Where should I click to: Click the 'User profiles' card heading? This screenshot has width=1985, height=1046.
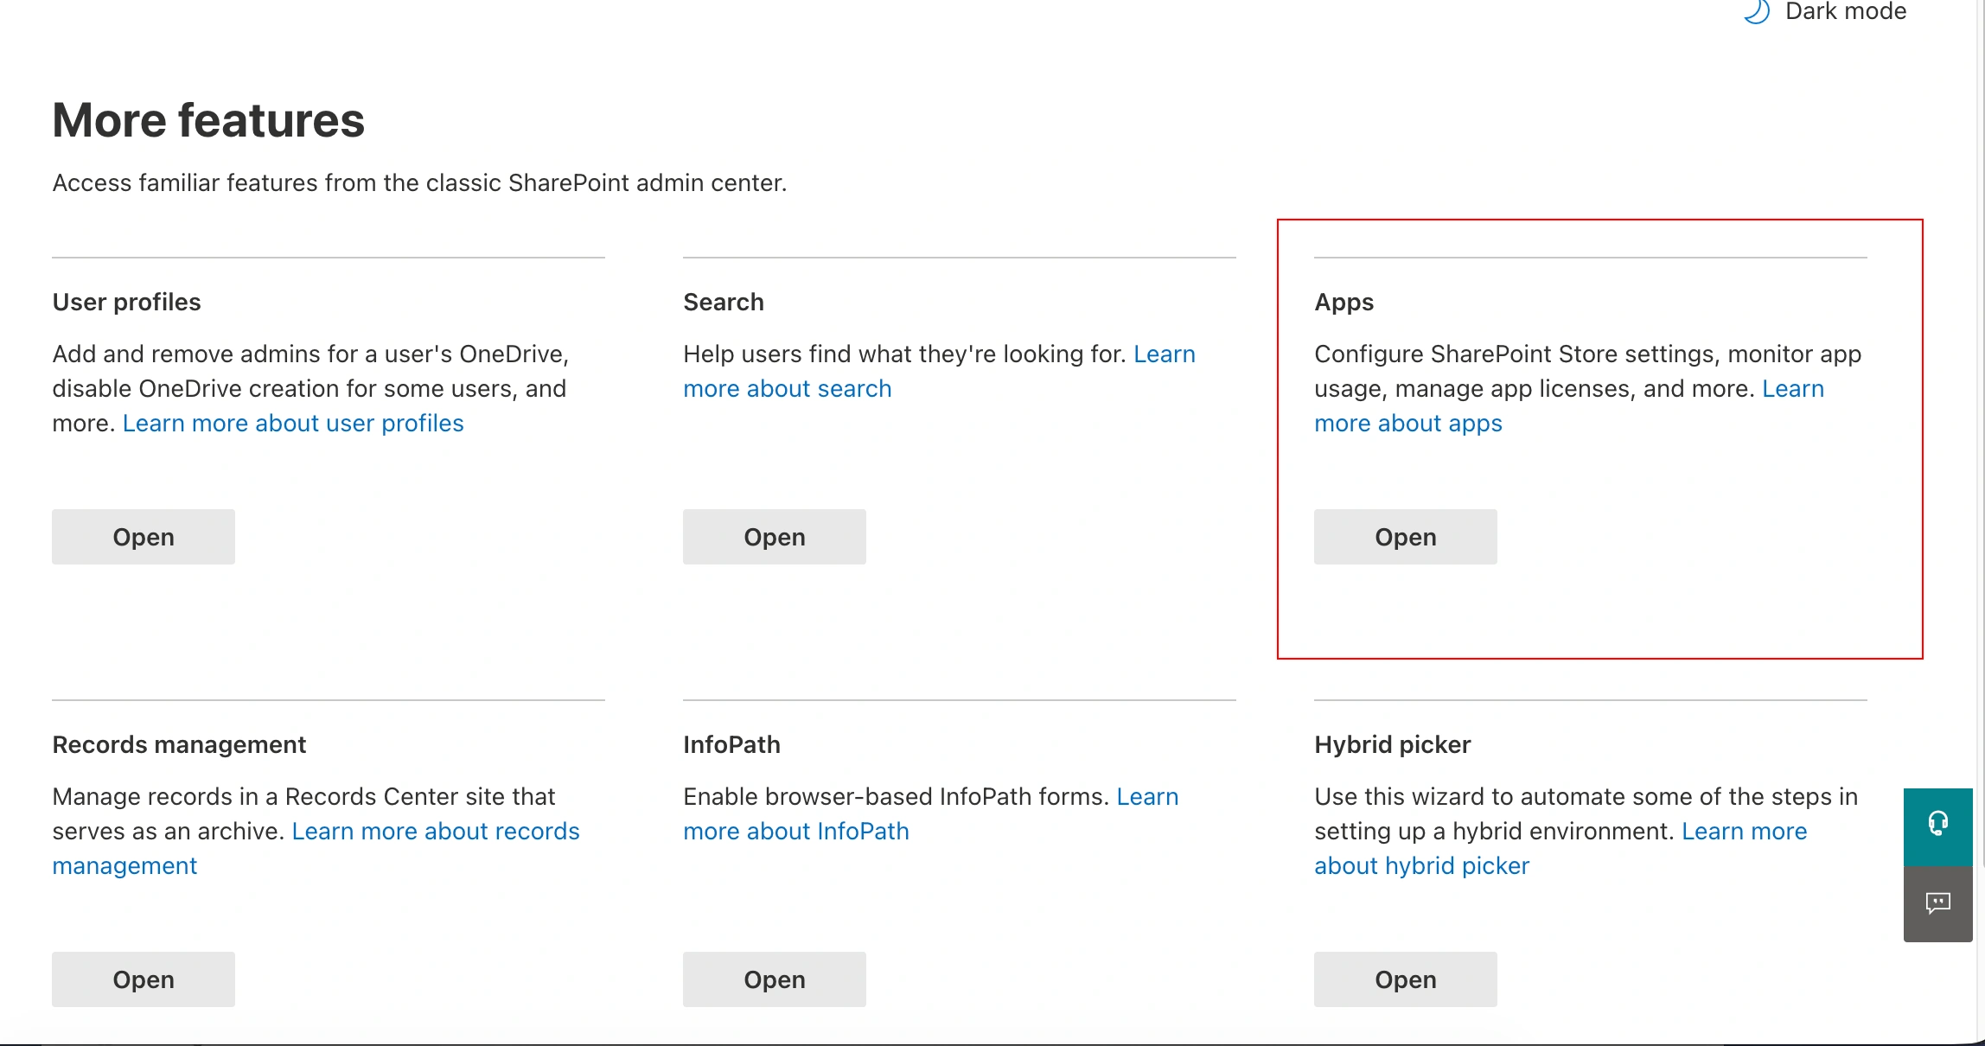[x=126, y=302]
